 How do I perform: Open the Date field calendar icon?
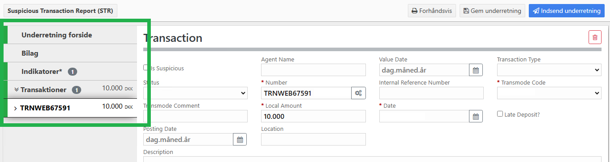(476, 117)
